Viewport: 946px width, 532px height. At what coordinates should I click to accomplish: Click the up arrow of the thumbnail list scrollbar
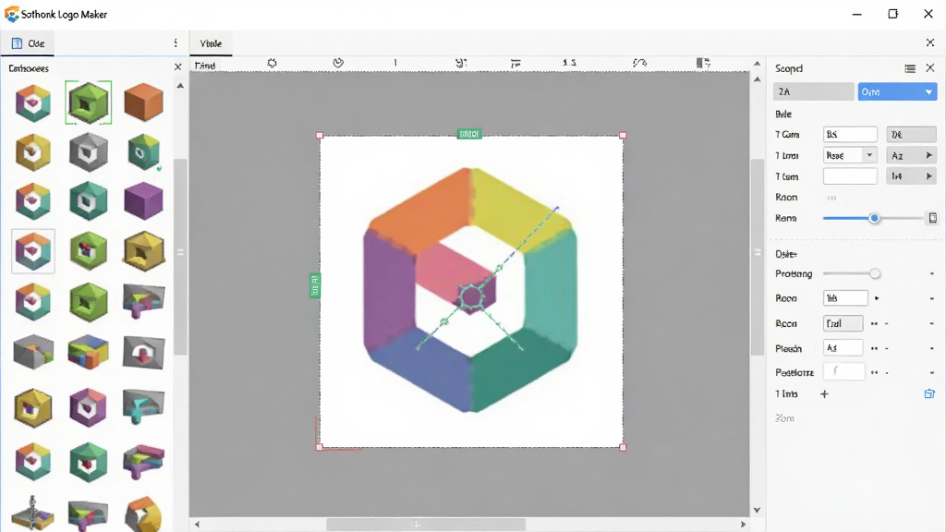180,86
